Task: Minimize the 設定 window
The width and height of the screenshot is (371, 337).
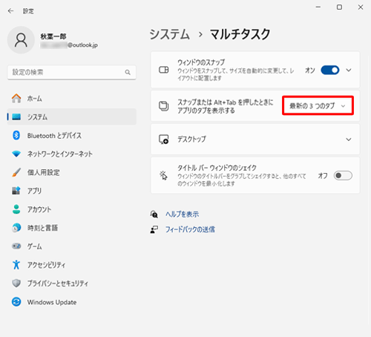Action: coord(318,7)
